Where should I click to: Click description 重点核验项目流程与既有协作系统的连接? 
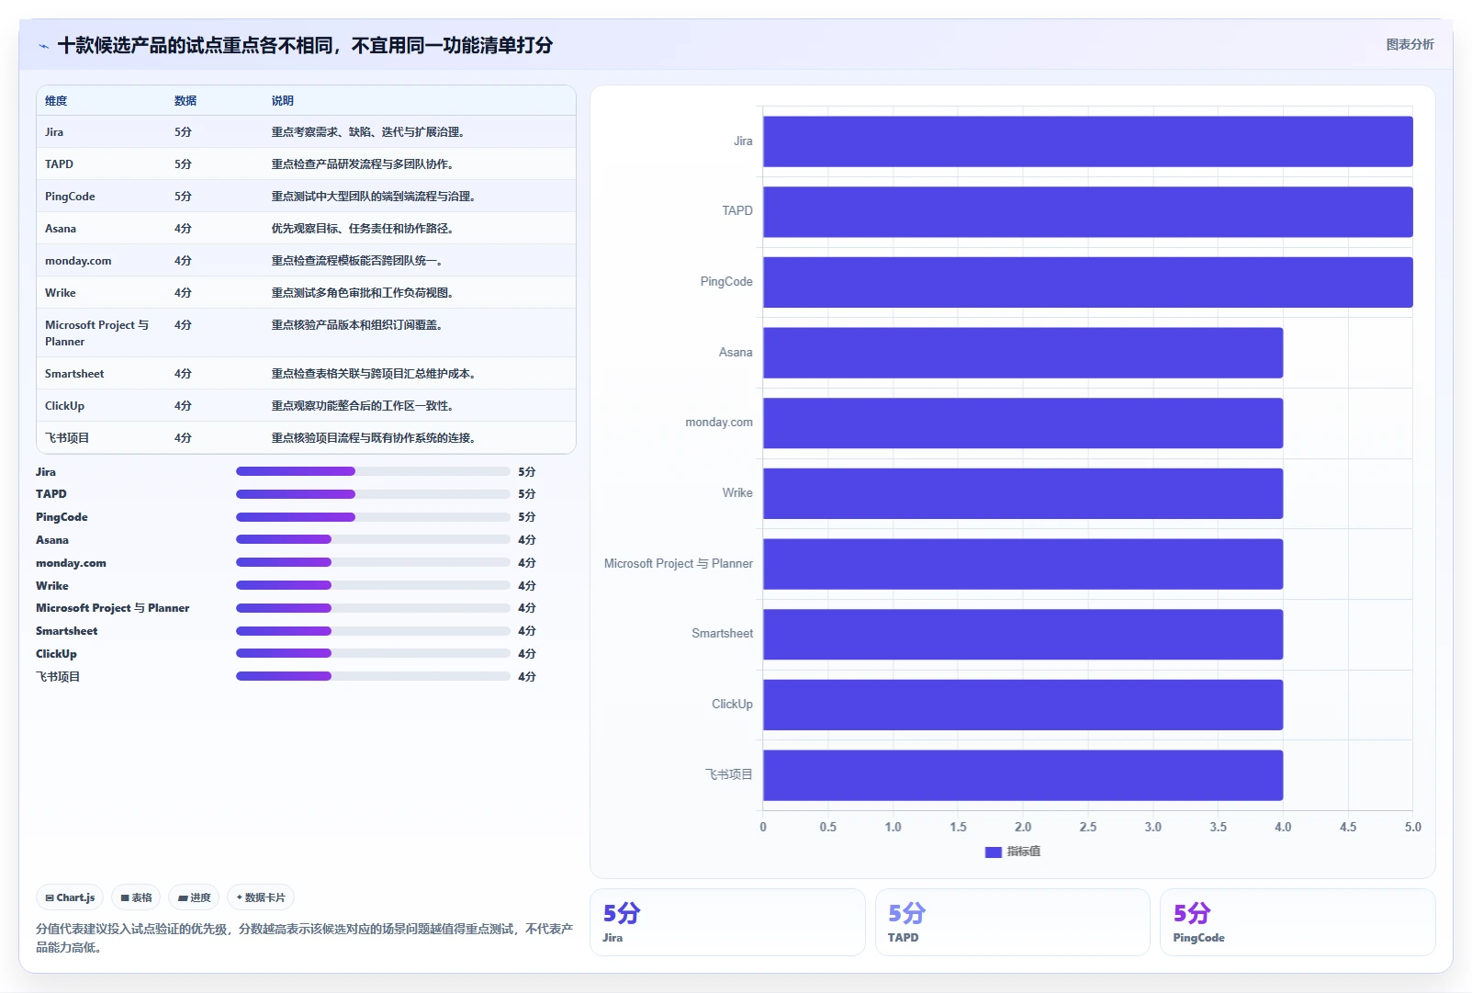pyautogui.click(x=375, y=438)
